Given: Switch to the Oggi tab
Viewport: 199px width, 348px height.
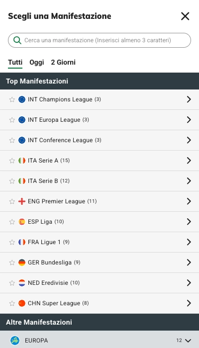Looking at the screenshot, I should 37,62.
